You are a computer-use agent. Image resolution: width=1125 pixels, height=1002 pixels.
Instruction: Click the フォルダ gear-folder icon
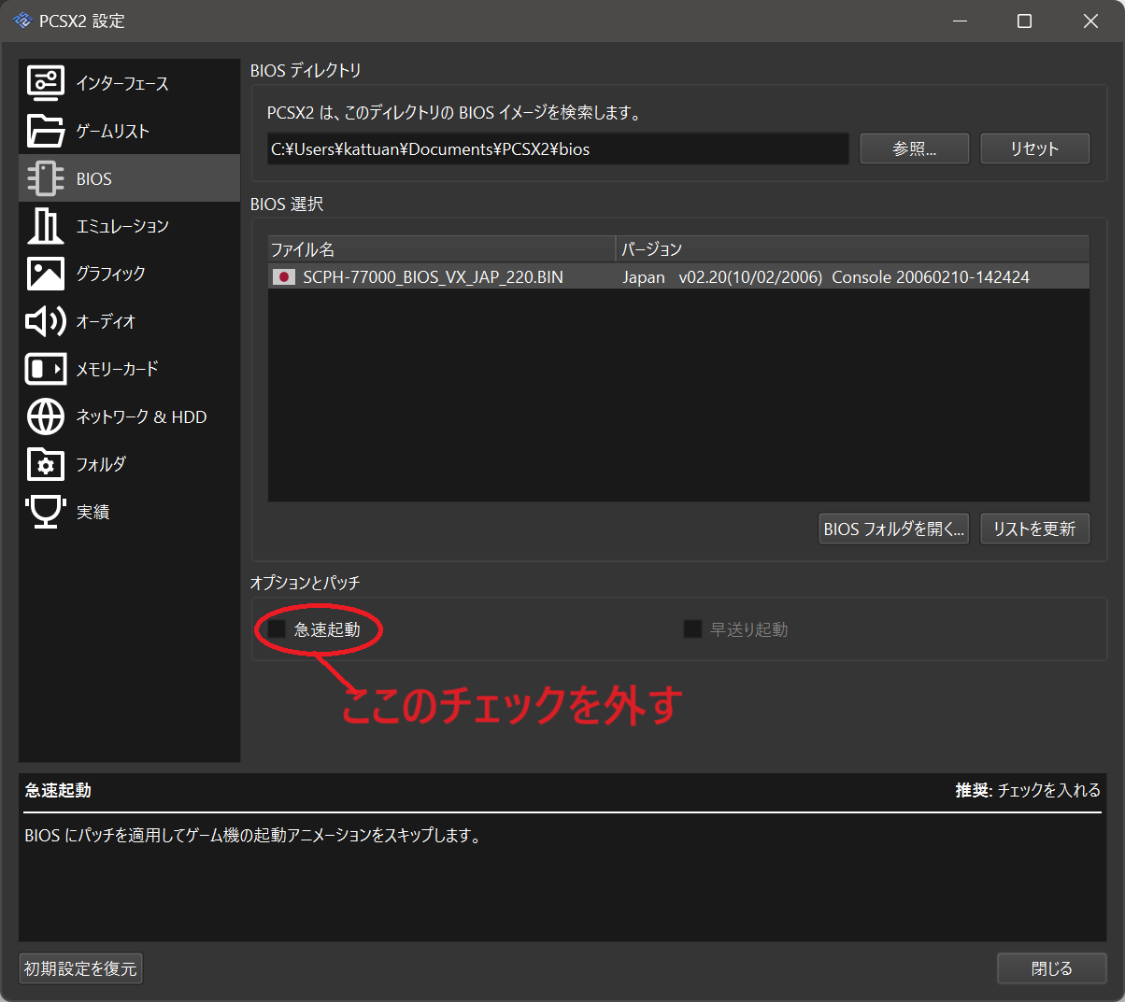(46, 464)
